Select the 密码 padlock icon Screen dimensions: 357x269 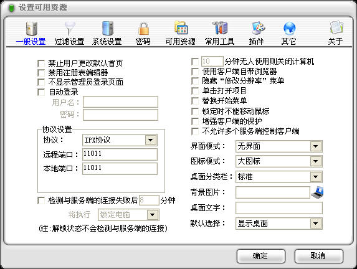(143, 29)
